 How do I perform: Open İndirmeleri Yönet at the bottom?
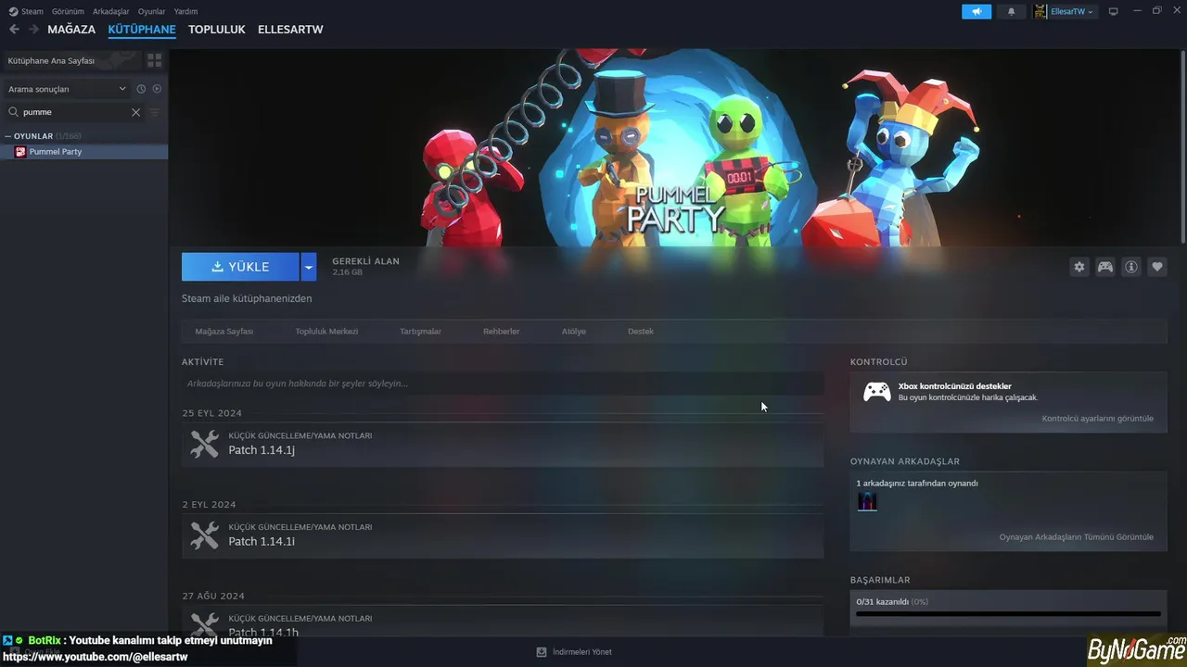pyautogui.click(x=574, y=652)
